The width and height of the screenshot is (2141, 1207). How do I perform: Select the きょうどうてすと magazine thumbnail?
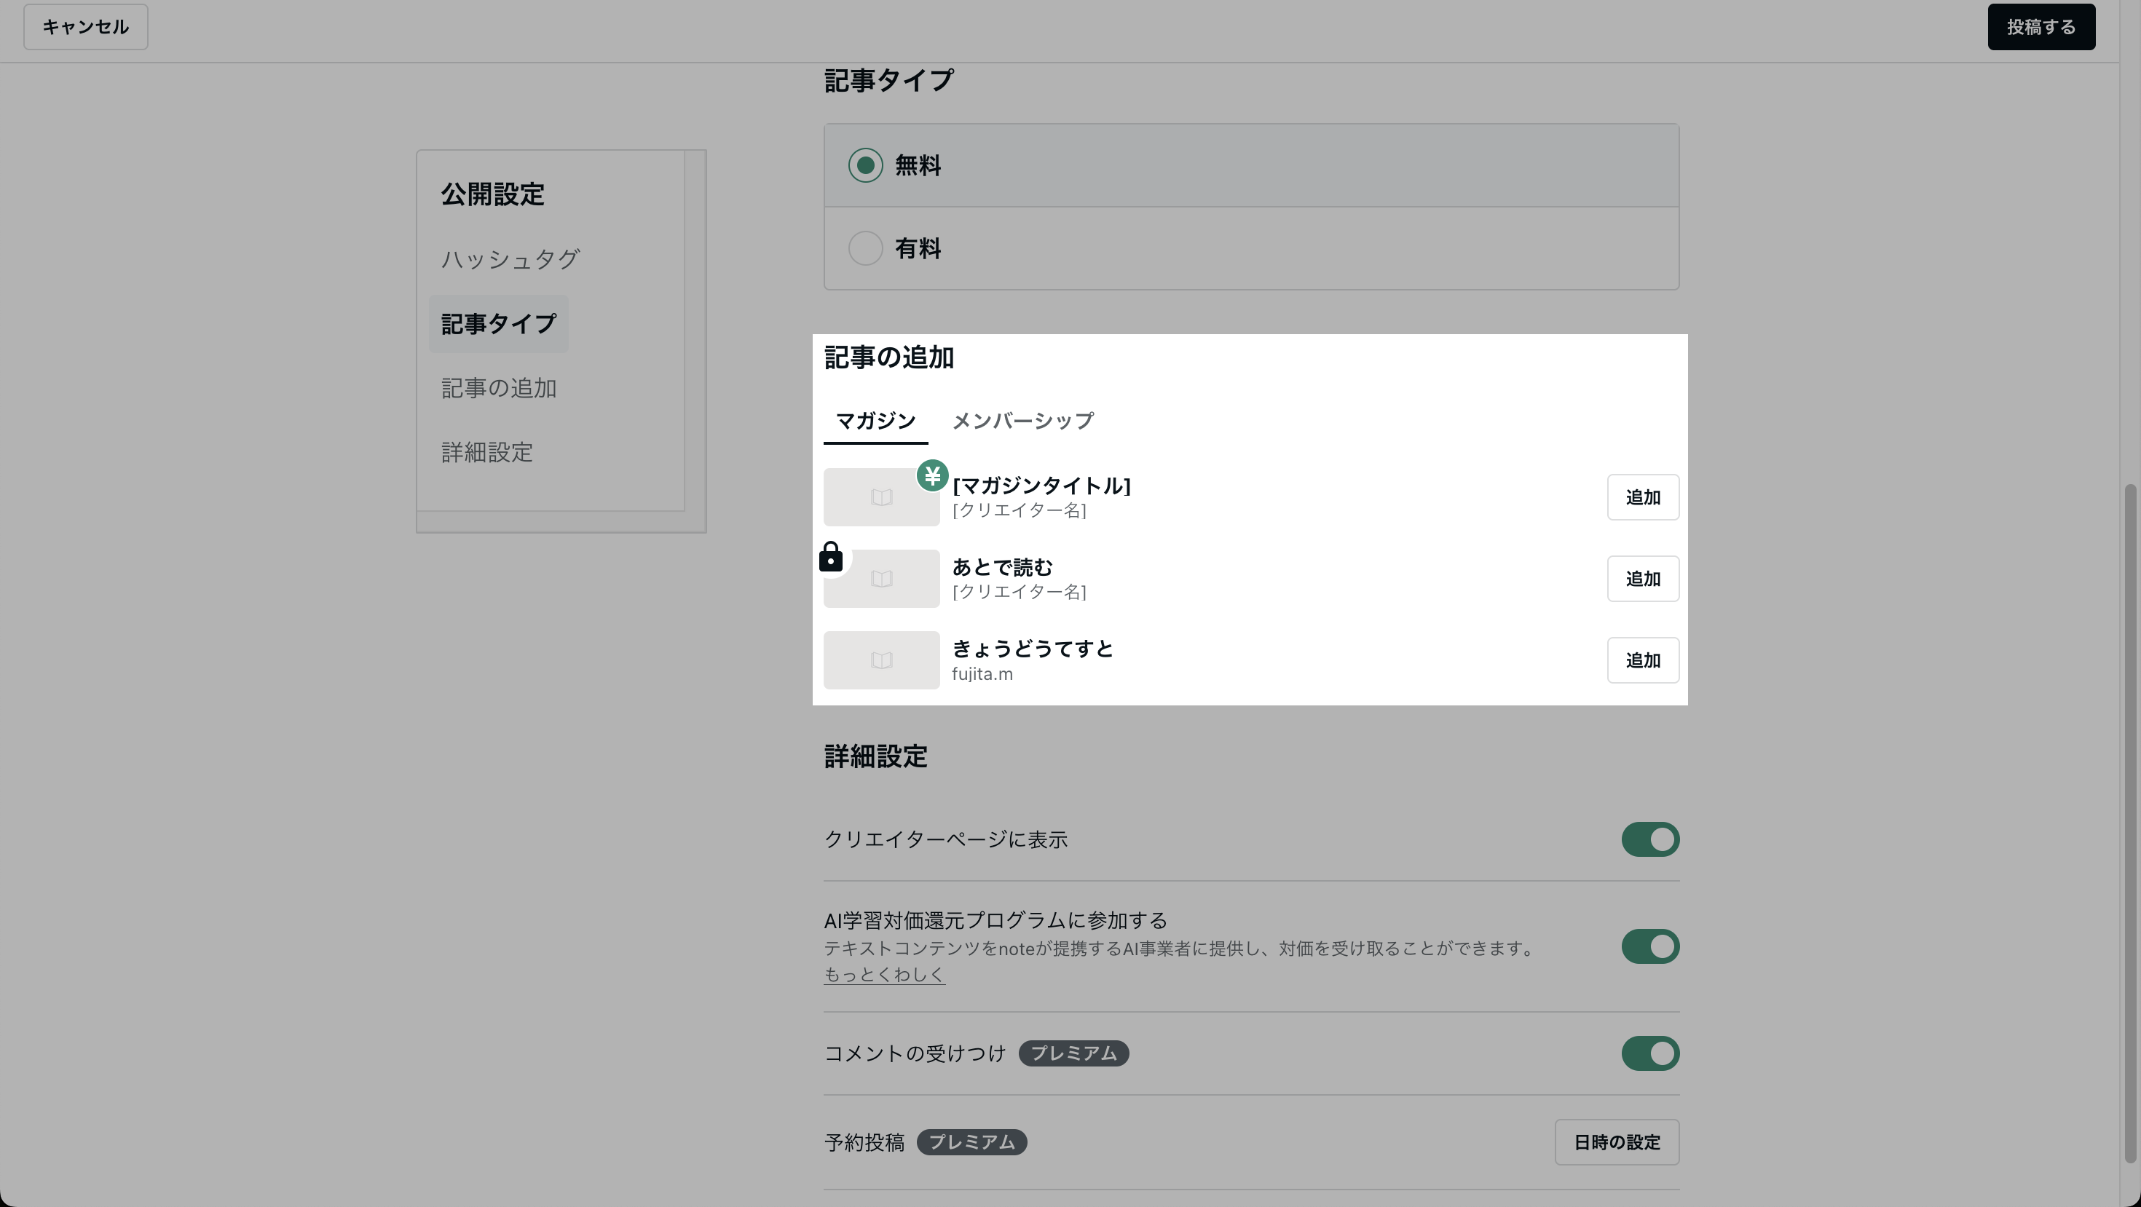881,660
